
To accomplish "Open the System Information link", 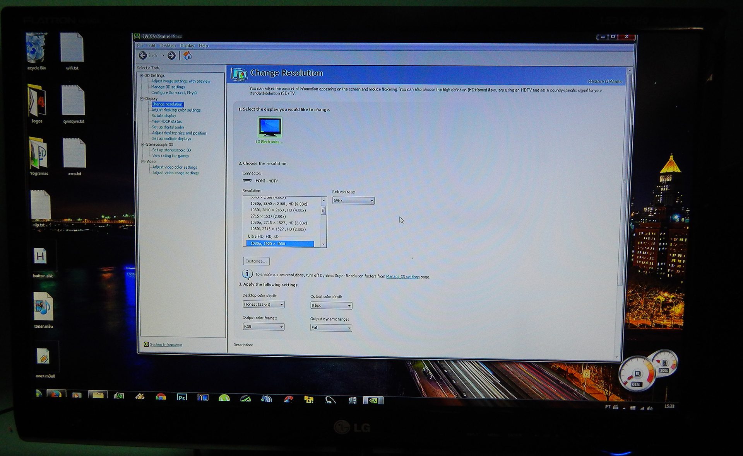I will click(x=166, y=345).
